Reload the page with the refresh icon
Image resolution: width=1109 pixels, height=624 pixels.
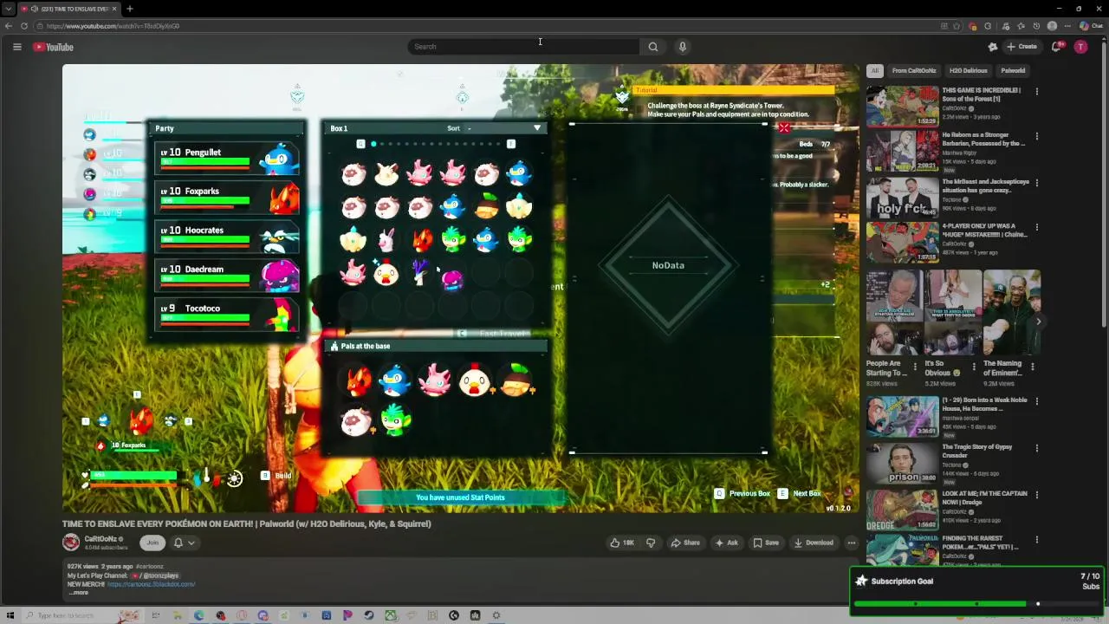pyautogui.click(x=24, y=26)
